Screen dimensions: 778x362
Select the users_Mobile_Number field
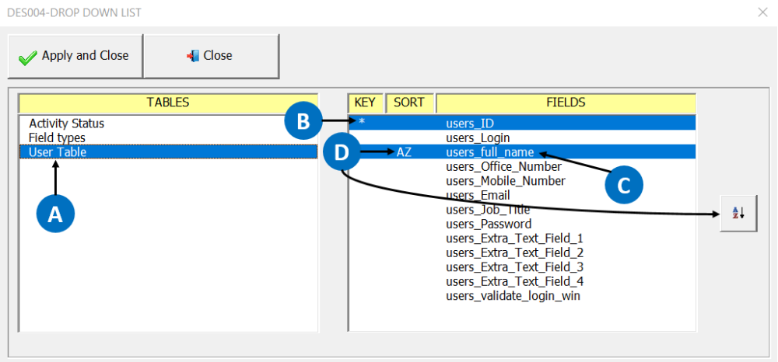pyautogui.click(x=522, y=181)
